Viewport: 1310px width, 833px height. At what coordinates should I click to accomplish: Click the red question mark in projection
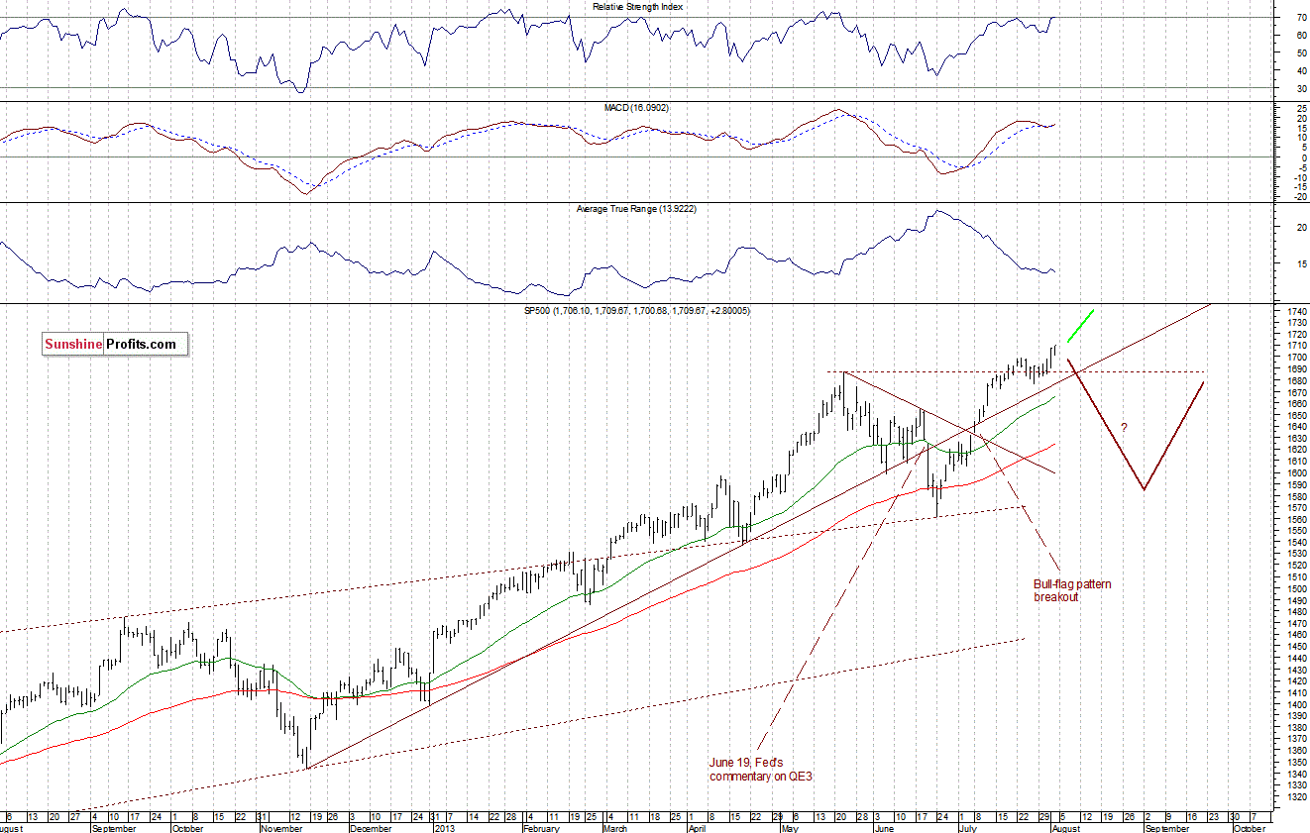pos(1124,428)
